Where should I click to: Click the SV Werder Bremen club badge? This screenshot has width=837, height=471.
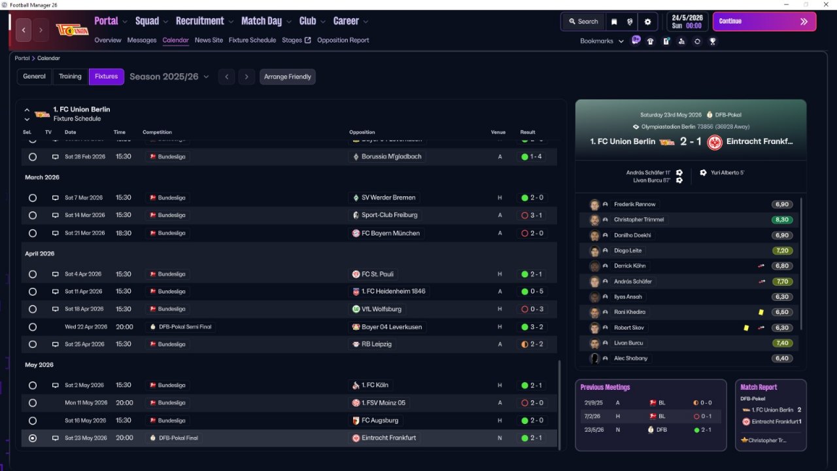(x=356, y=198)
